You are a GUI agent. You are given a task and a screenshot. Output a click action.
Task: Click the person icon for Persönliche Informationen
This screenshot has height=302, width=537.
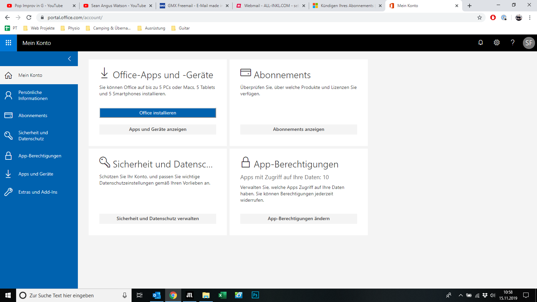pyautogui.click(x=8, y=95)
